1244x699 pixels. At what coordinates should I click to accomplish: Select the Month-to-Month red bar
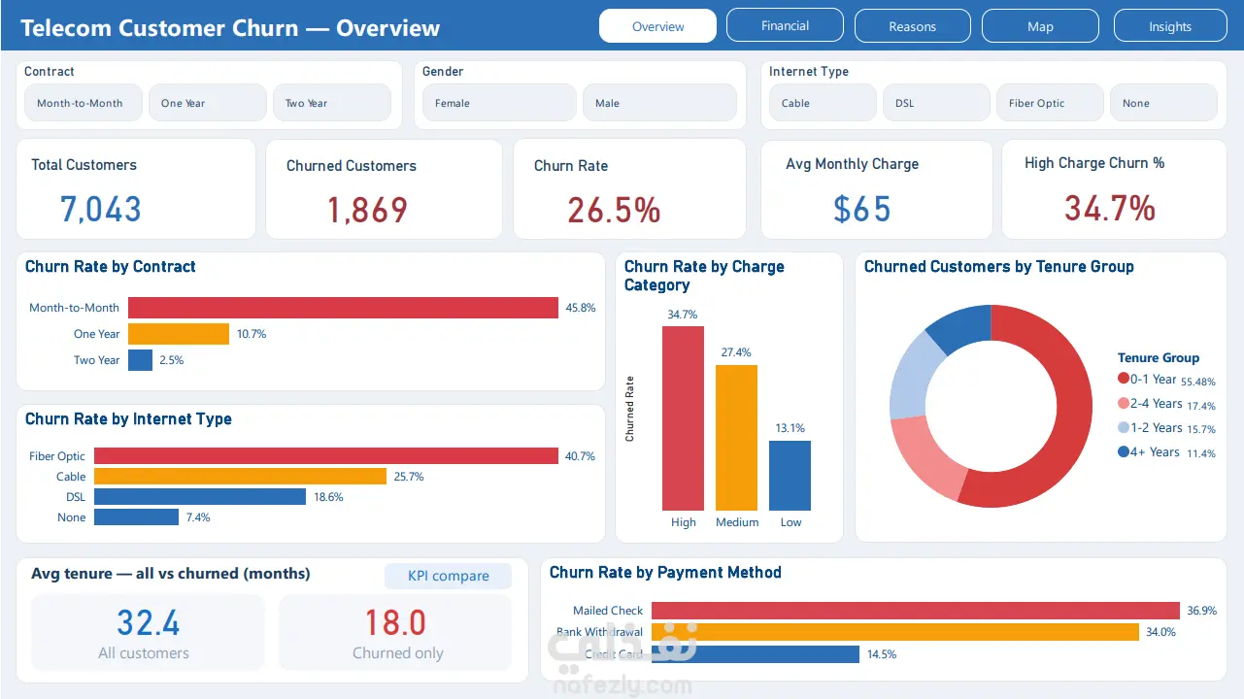click(x=344, y=308)
